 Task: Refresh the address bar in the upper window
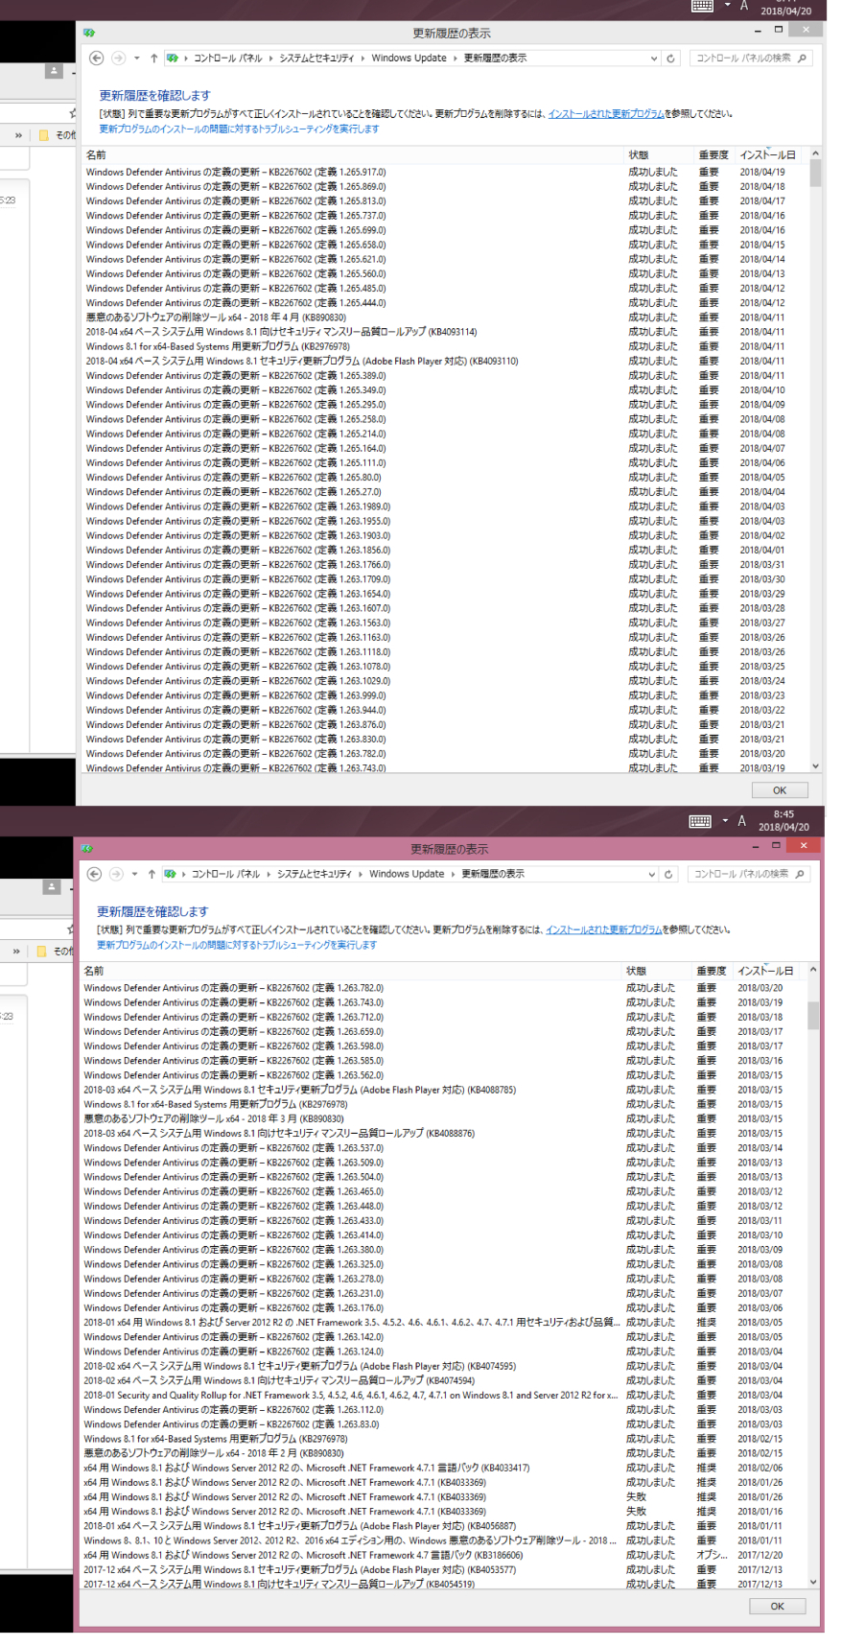[x=670, y=59]
